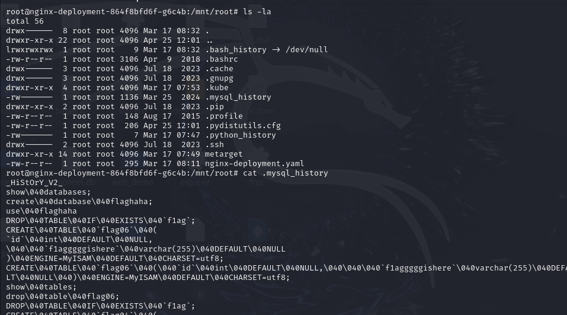
Task: Click the 'ls -la' command text
Action: click(x=257, y=12)
